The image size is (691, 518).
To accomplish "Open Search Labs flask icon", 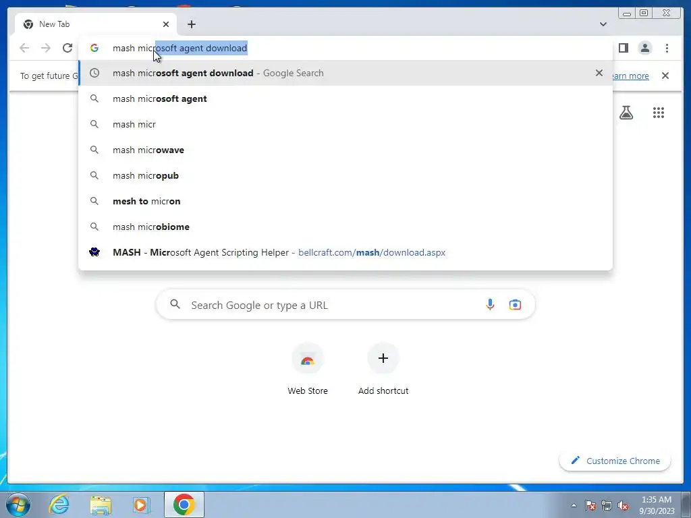I will (x=626, y=113).
